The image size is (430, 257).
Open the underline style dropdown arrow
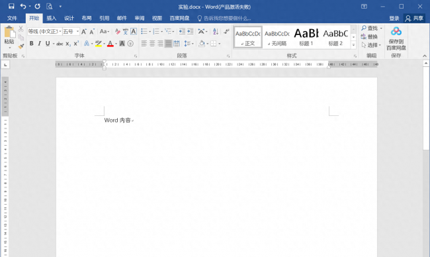[54, 44]
